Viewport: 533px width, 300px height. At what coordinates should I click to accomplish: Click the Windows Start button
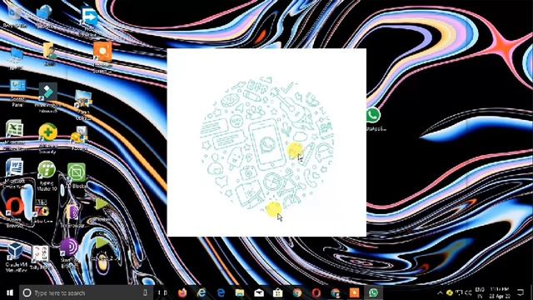pyautogui.click(x=9, y=292)
